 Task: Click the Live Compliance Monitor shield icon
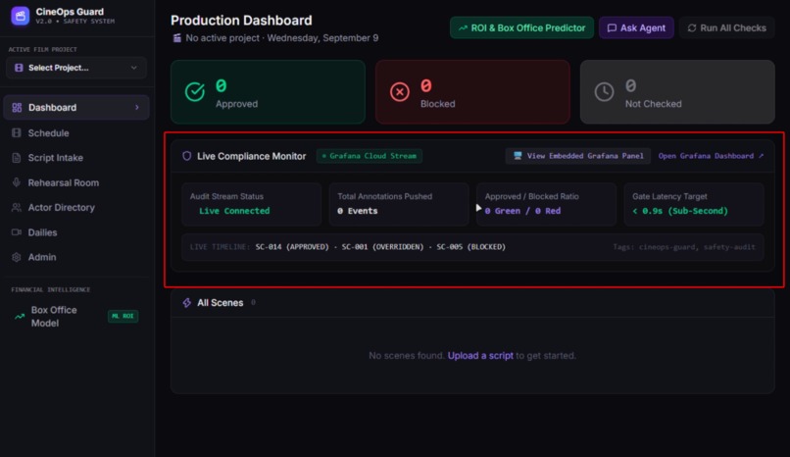(x=187, y=156)
